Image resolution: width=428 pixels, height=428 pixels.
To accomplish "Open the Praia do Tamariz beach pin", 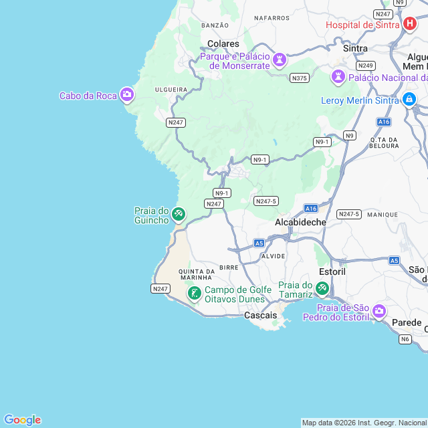I will click(x=322, y=289).
